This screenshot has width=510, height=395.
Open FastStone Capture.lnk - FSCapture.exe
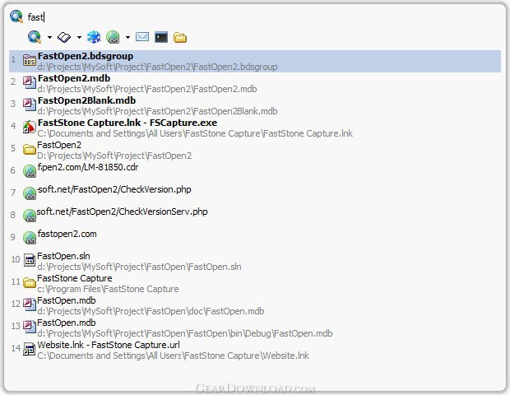255,128
